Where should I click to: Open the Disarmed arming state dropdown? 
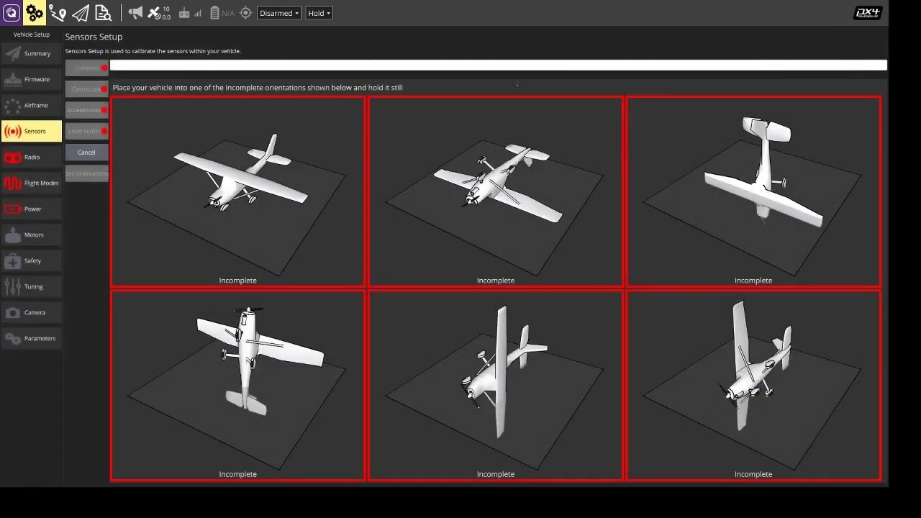[x=278, y=13]
